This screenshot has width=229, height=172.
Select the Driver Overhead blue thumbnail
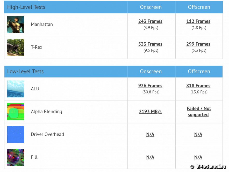(x=16, y=135)
